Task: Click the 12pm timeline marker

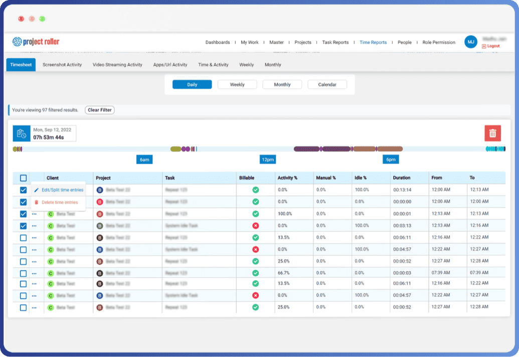Action: click(268, 160)
